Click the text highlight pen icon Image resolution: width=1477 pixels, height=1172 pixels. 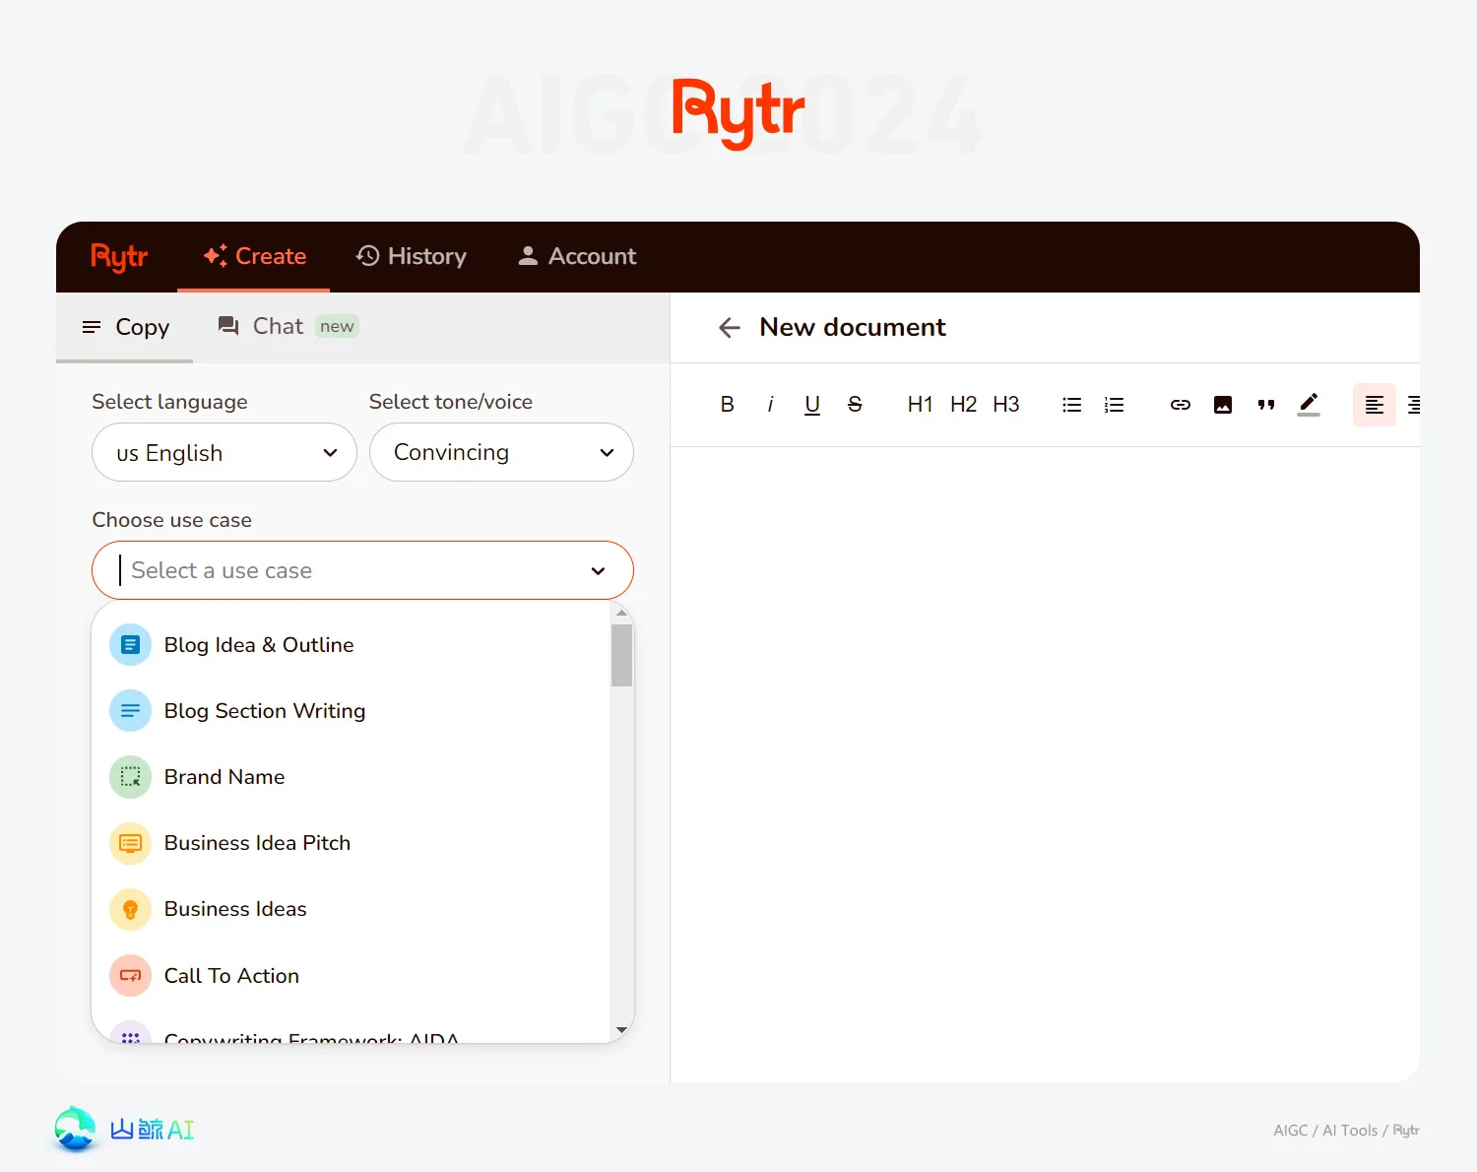[1309, 404]
